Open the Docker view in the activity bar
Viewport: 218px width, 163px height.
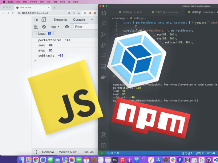(x=103, y=77)
